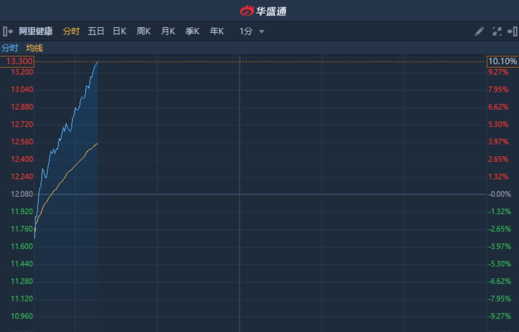Show the 年K chart
519x332 pixels.
pyautogui.click(x=217, y=32)
